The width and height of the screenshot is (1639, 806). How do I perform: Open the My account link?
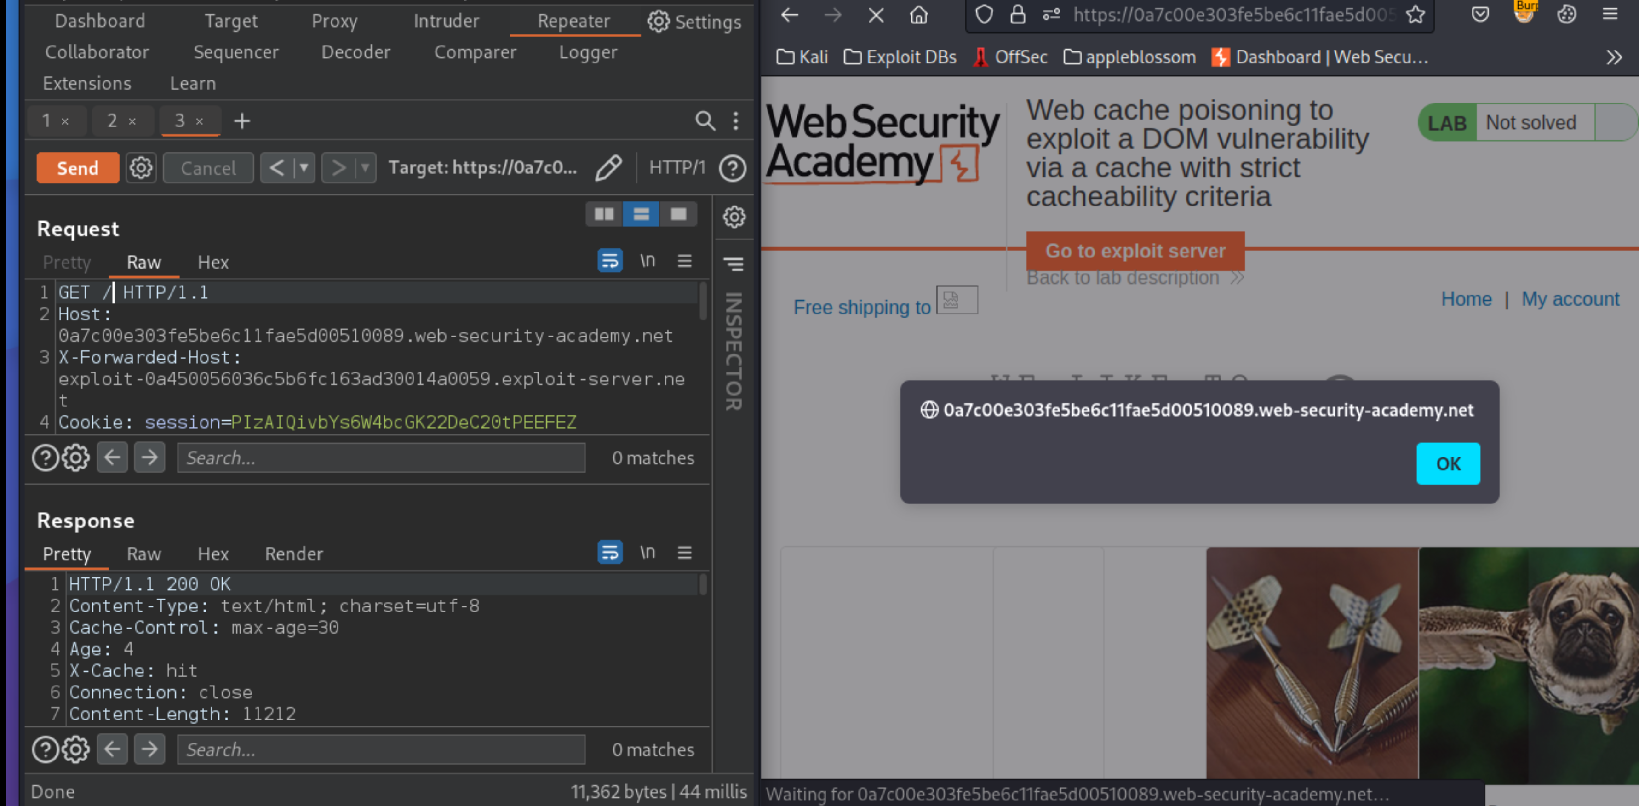pyautogui.click(x=1570, y=299)
